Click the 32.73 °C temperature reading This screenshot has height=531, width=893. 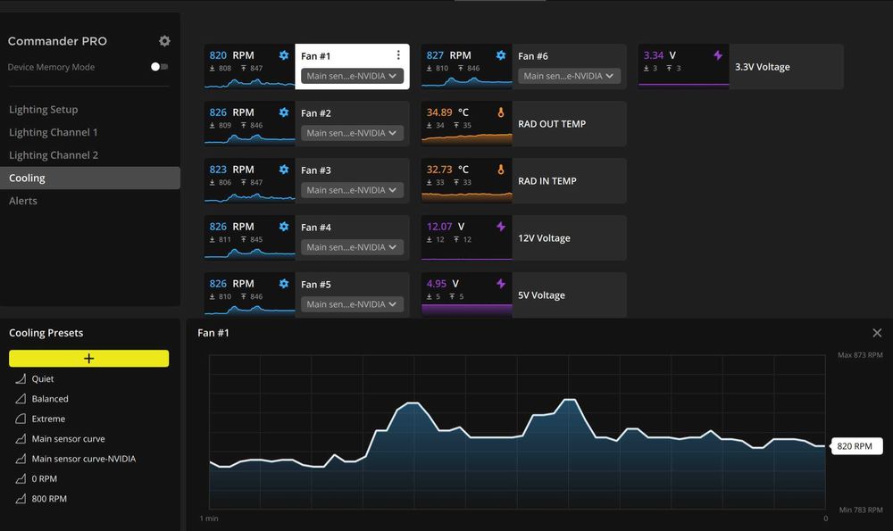[x=447, y=169]
